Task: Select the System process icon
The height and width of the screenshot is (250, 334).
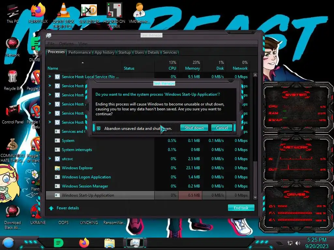Action: click(57, 141)
